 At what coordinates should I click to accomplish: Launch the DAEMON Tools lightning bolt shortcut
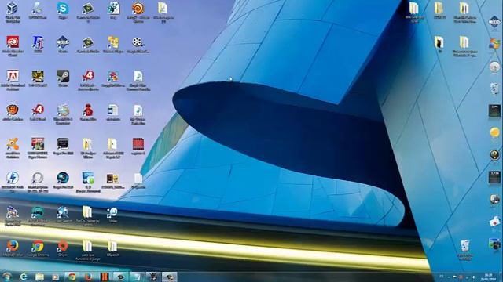click(13, 181)
